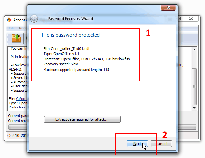The width and height of the screenshot is (205, 158).
Task: Click the resize grip in main window corner
Action: point(196,137)
